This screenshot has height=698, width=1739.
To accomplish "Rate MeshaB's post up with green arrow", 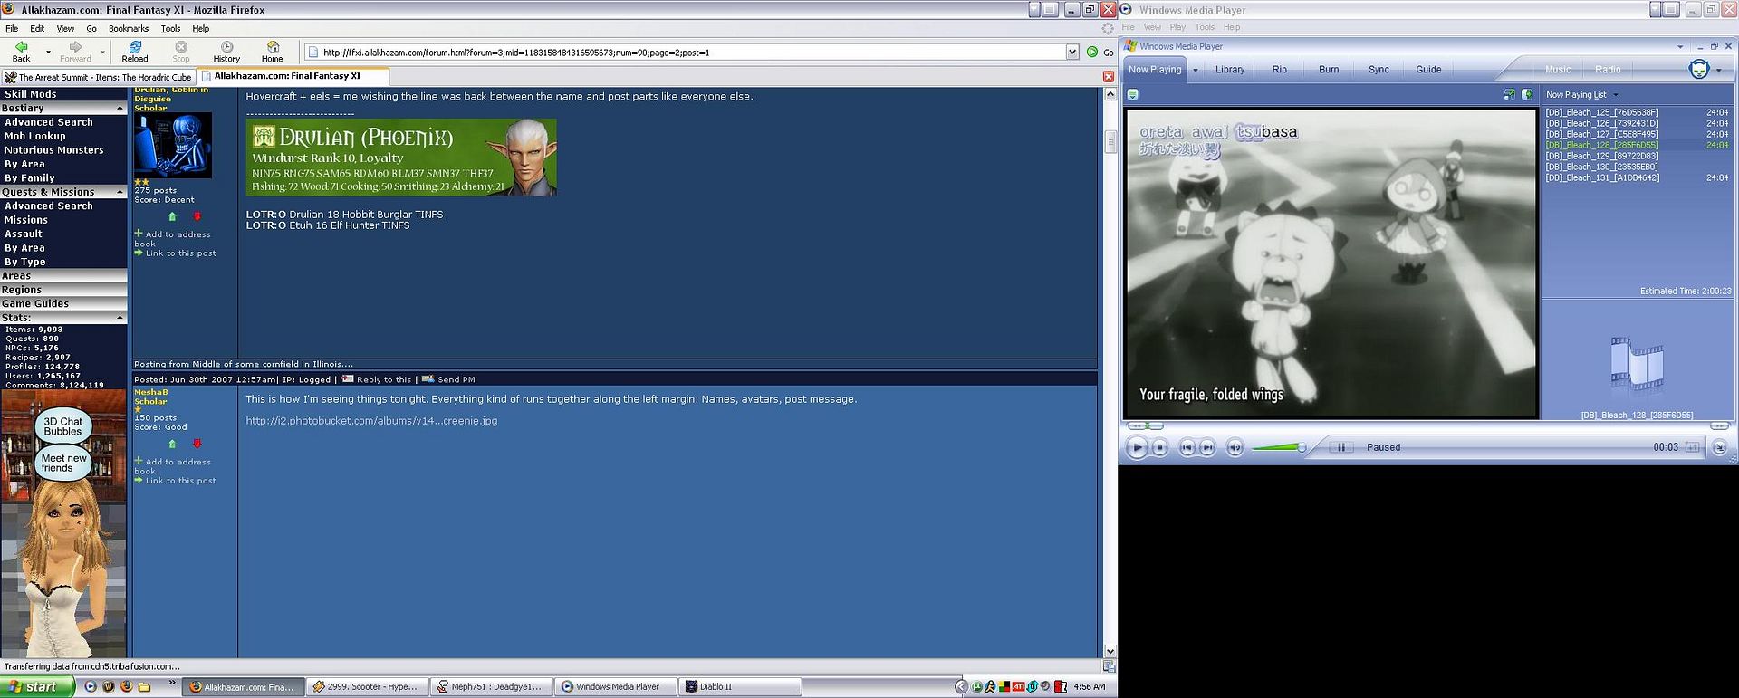I will [x=172, y=444].
